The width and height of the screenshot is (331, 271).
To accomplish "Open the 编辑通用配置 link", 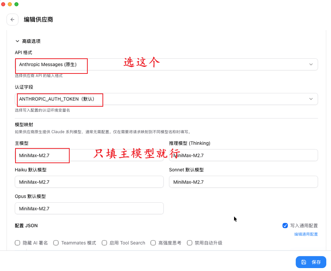I will [306, 234].
